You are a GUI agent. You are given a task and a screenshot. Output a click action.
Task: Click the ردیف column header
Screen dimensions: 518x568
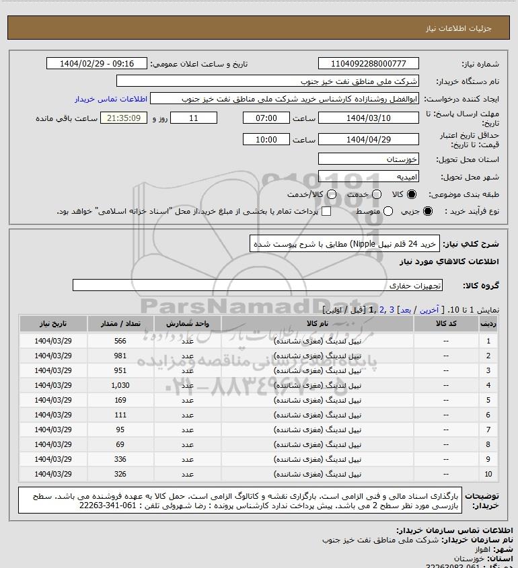tap(488, 324)
